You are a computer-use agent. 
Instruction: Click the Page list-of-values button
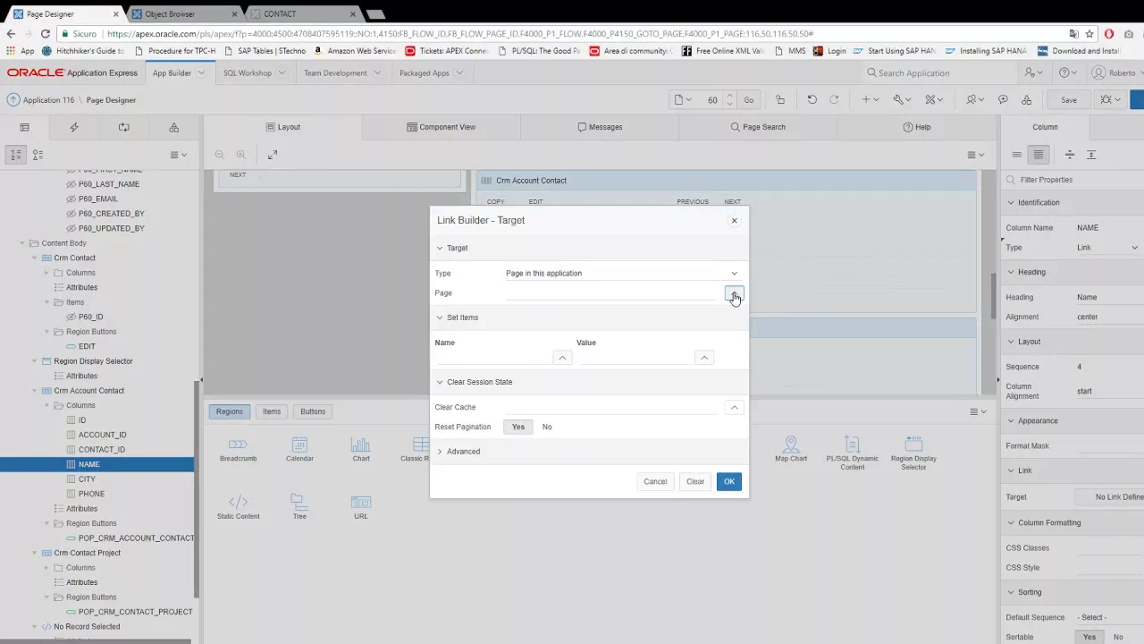[734, 293]
